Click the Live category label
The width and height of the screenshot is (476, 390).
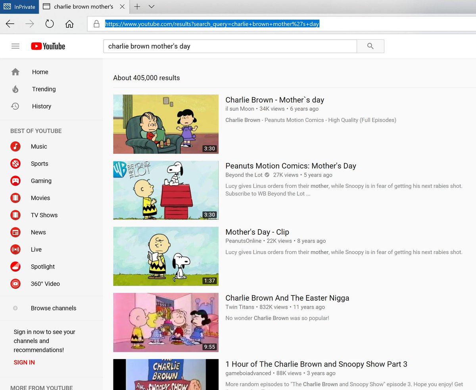click(36, 249)
